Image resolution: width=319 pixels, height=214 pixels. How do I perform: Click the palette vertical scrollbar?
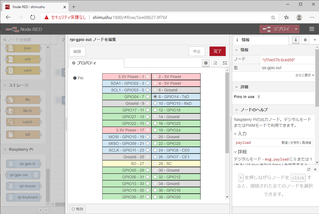(48, 185)
